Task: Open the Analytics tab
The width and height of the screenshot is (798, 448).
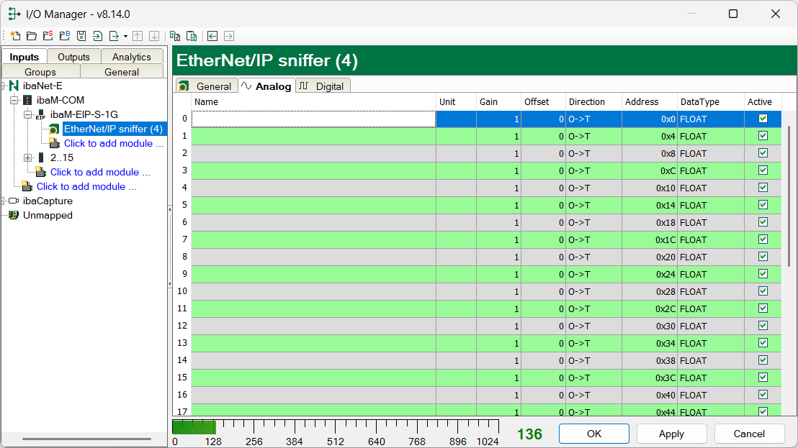Action: pyautogui.click(x=132, y=57)
